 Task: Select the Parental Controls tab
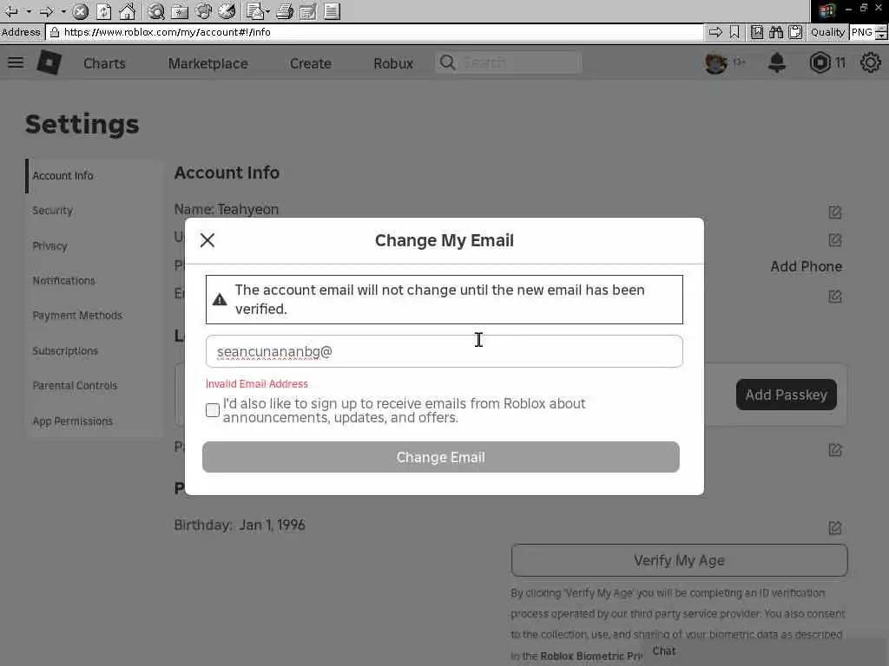[x=94, y=386]
